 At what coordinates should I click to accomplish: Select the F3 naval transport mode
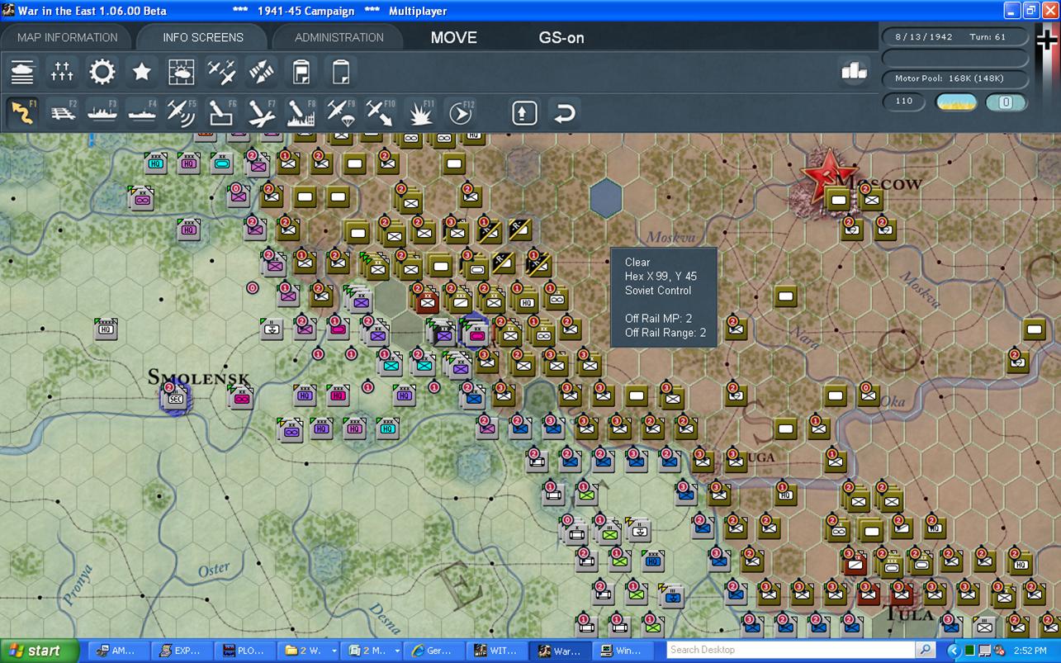pos(102,112)
